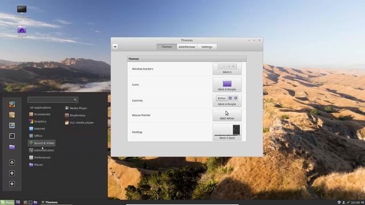Open the Home folder desktop icon
This screenshot has width=365, height=205.
22,31
